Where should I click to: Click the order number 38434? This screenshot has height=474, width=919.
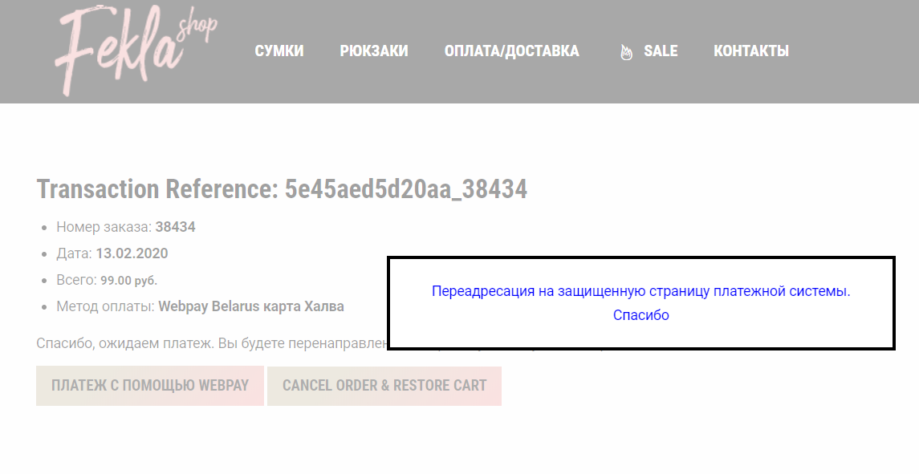point(175,227)
